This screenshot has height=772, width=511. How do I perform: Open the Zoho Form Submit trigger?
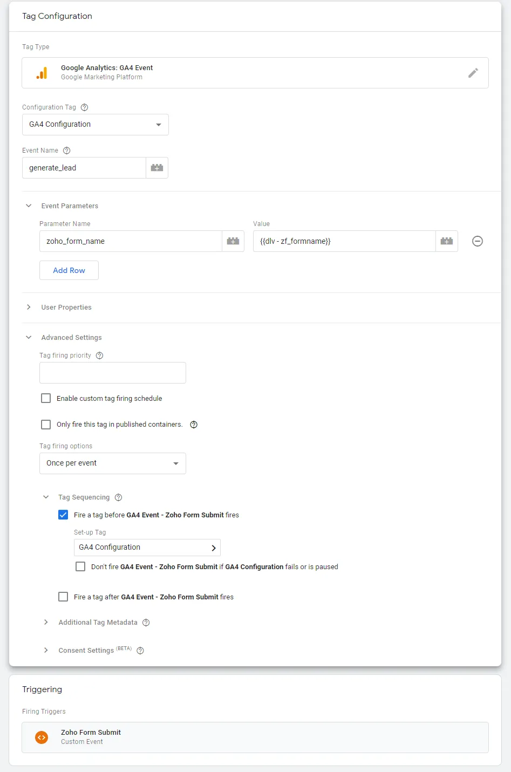click(255, 737)
